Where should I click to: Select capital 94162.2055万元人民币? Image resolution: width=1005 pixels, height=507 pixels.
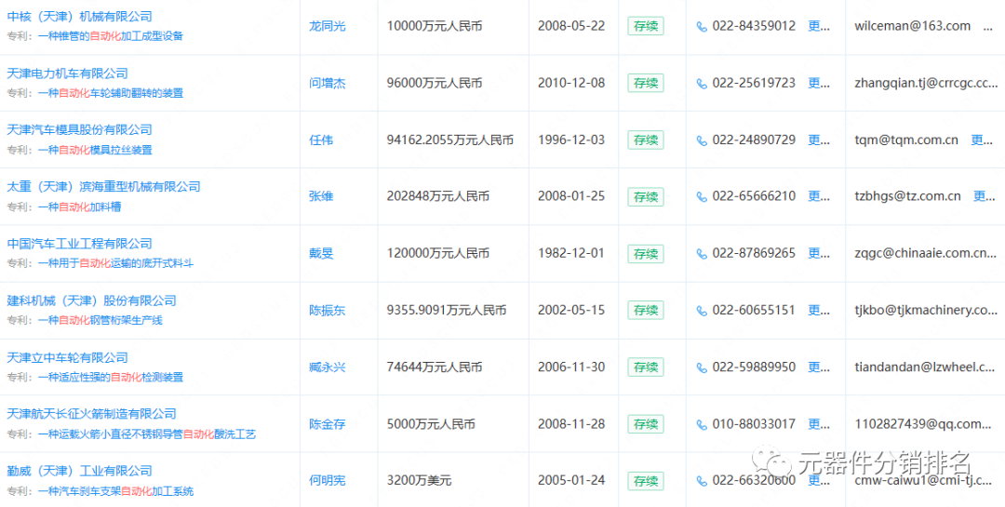pyautogui.click(x=450, y=140)
